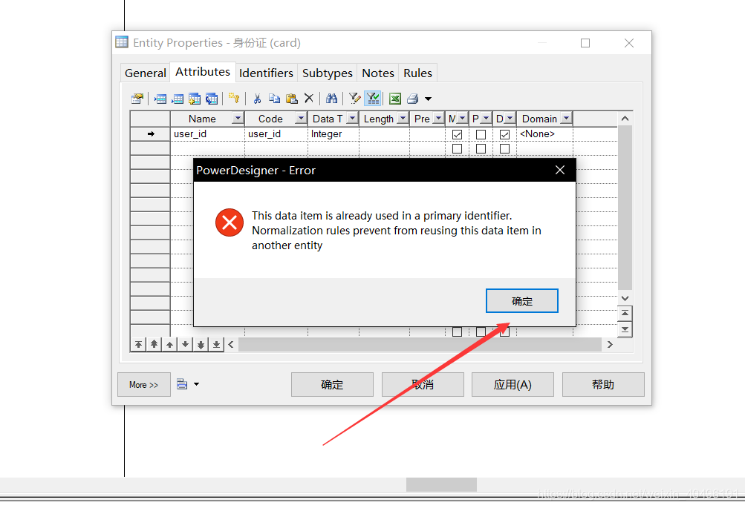Toggle Primary checkbox in second row
This screenshot has height=508, width=745.
pyautogui.click(x=481, y=148)
